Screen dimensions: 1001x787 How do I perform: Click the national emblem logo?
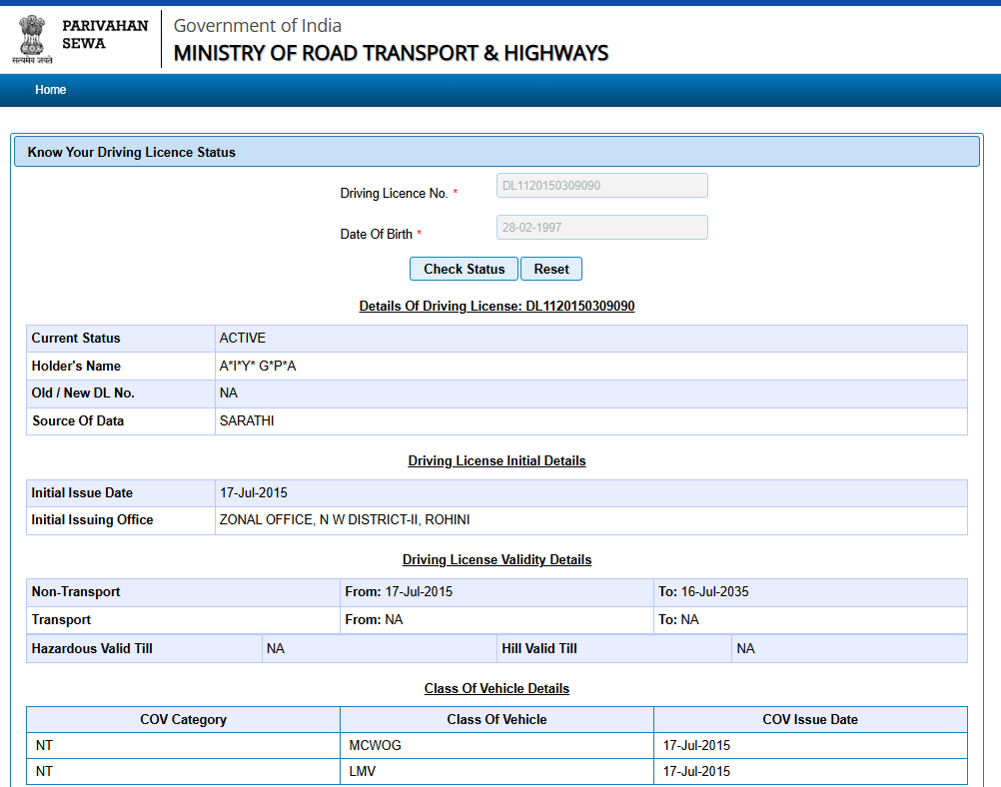32,38
